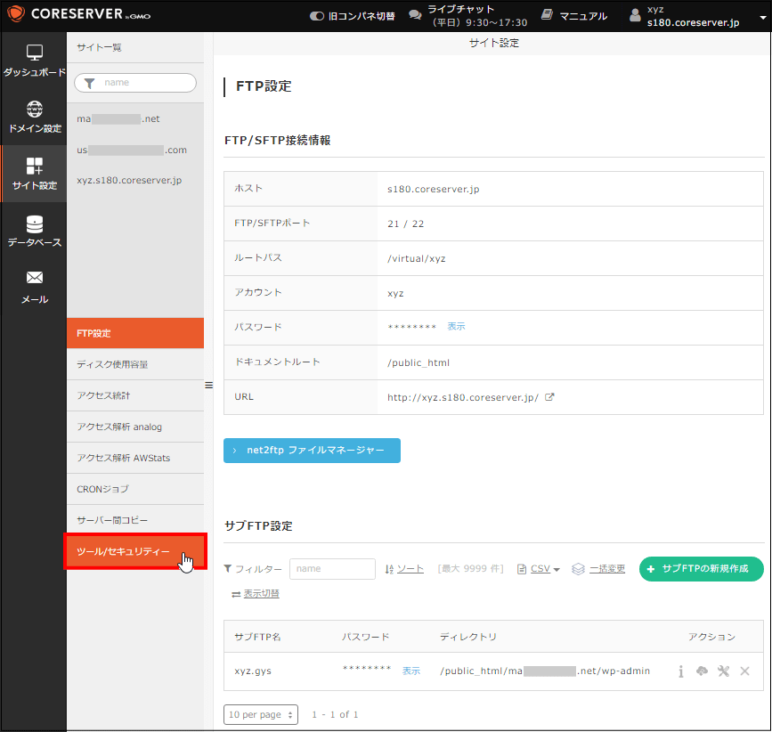Click the 表示切替 link
772x732 pixels.
pyautogui.click(x=261, y=594)
